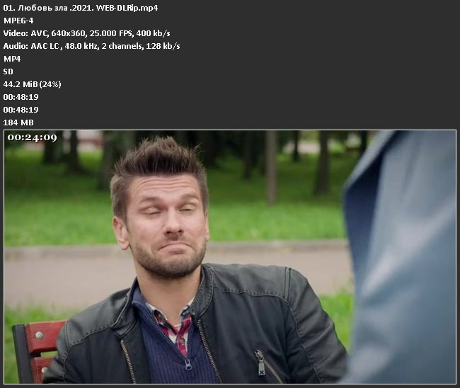Click the 'Video:' label text
The width and height of the screenshot is (460, 388).
(15, 33)
